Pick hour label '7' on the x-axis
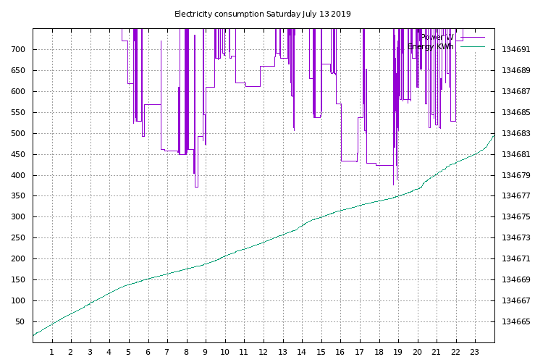 point(167,352)
